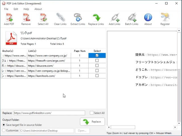The image size is (182, 136).
Task: Click the どうこれ line in PDF preview
Action: click(x=156, y=70)
